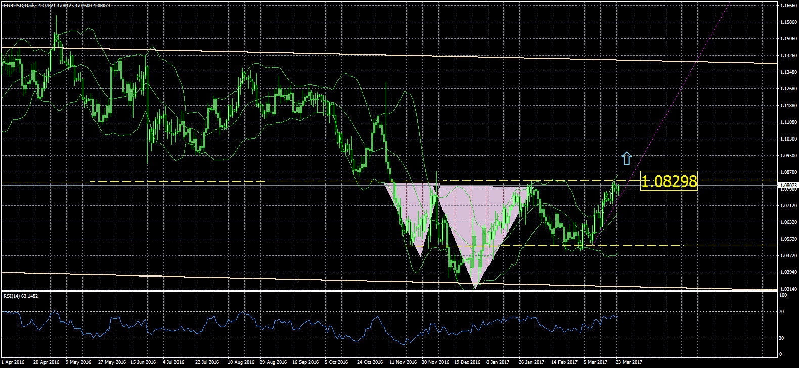Click the 30 Nov 2016 date label
The width and height of the screenshot is (799, 368).
pos(435,362)
